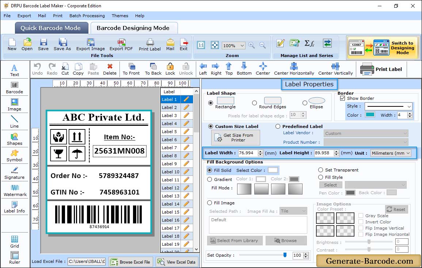Click Save As in File Tools

[62, 45]
